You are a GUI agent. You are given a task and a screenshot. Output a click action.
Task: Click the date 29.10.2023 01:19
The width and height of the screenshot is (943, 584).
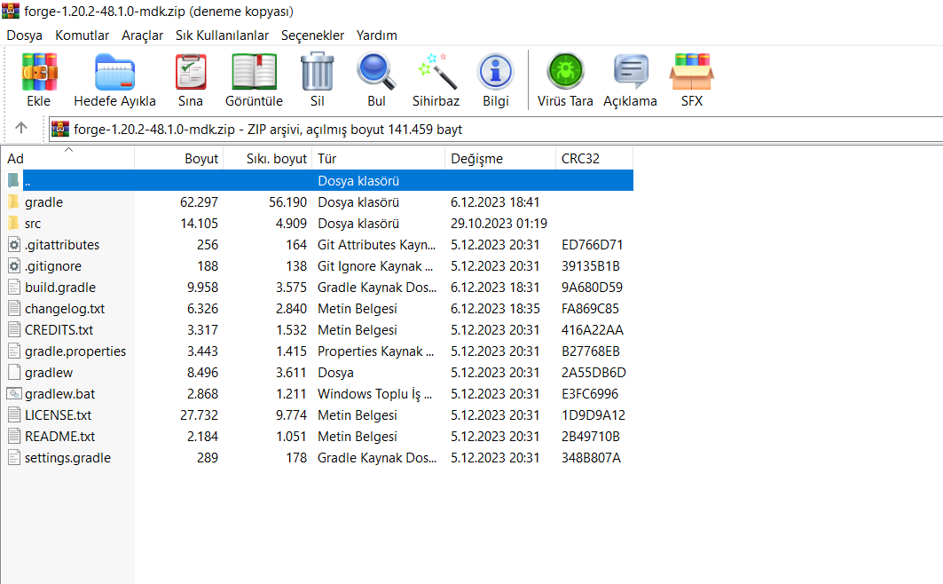coord(499,223)
